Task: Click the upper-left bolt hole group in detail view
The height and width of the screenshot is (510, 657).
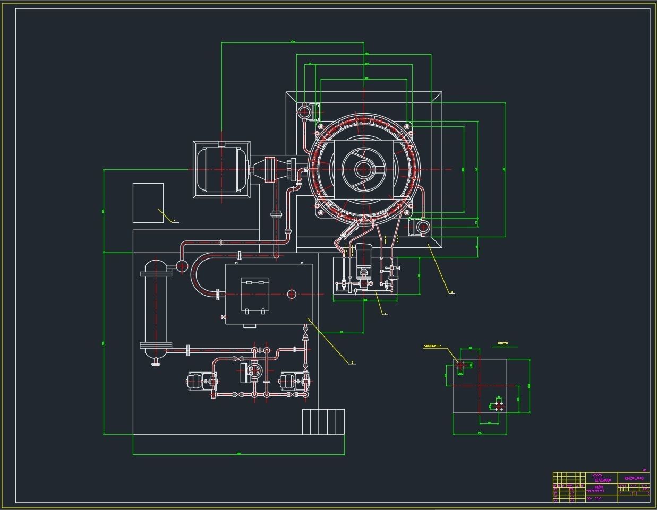Action: click(460, 365)
